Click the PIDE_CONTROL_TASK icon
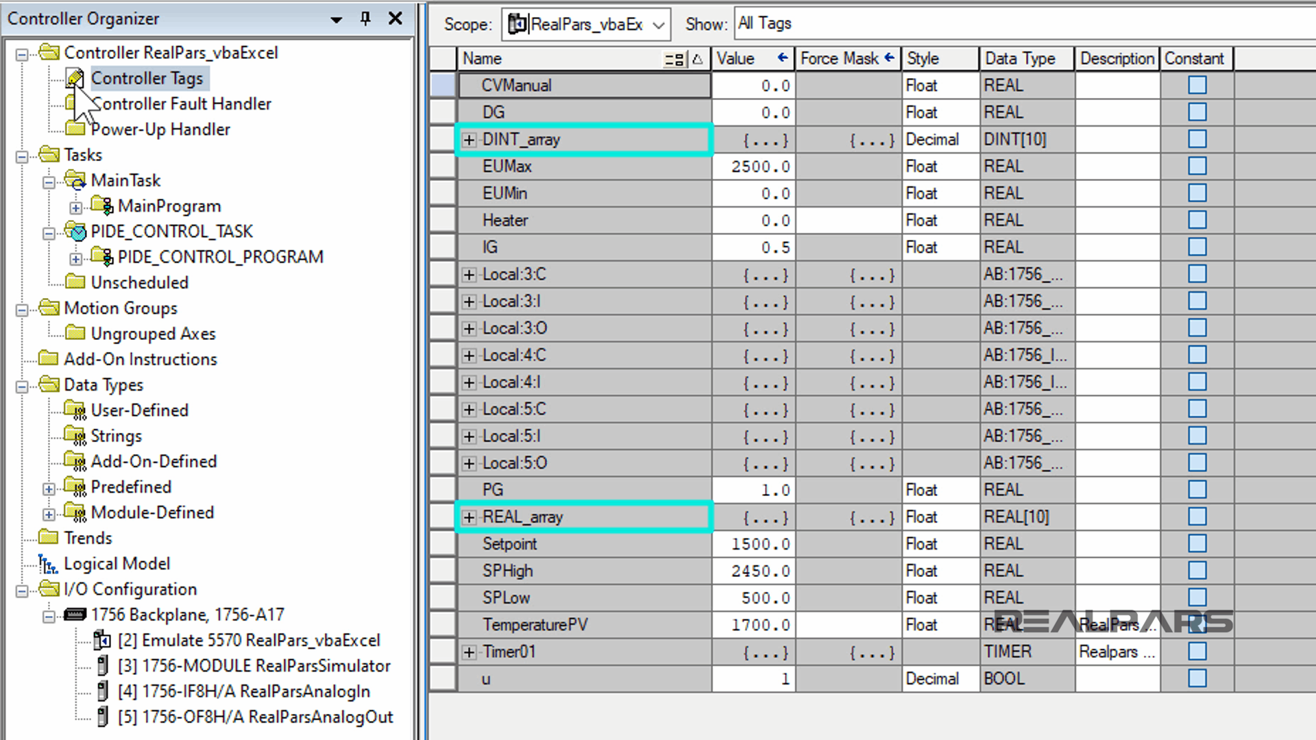The height and width of the screenshot is (740, 1316). point(77,232)
